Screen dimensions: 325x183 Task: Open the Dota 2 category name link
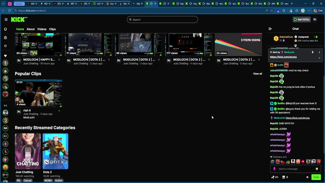(x=47, y=172)
